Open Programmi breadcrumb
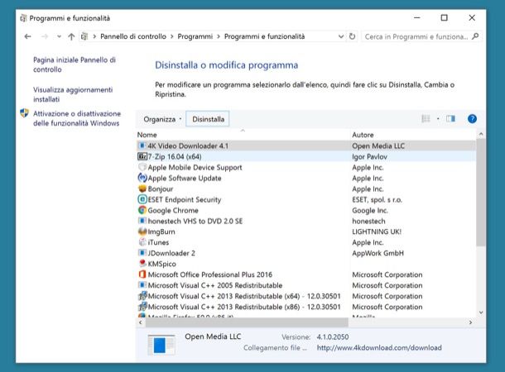Image resolution: width=505 pixels, height=372 pixels. (195, 36)
